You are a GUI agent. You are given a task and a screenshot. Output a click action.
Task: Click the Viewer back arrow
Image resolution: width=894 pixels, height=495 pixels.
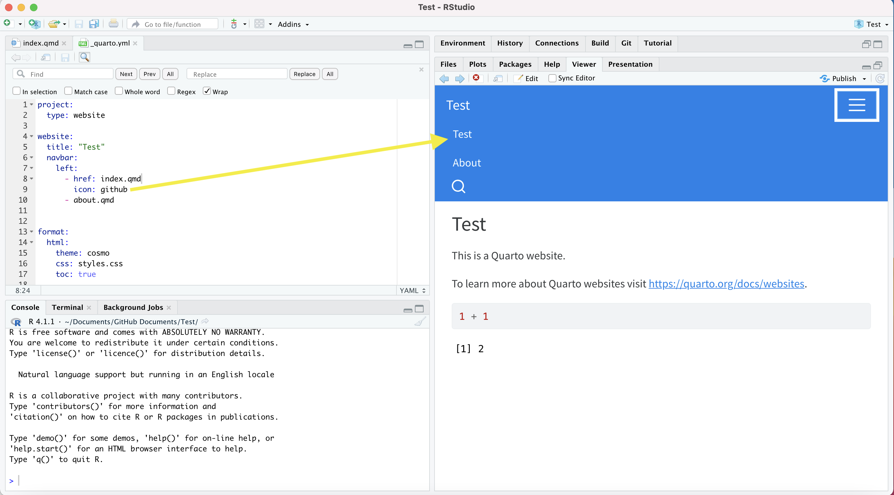coord(444,78)
